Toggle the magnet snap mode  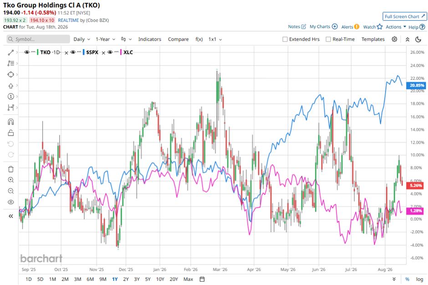10,122
